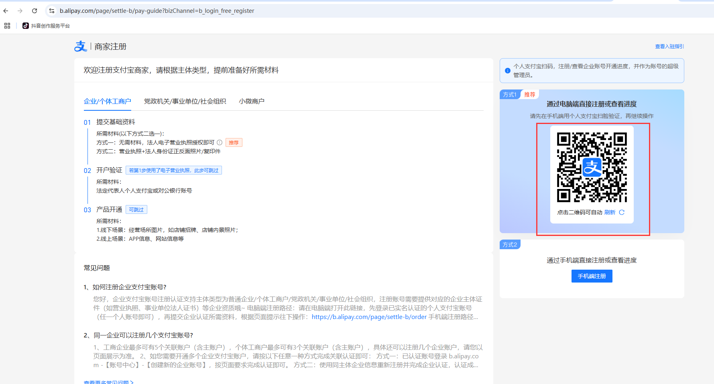The width and height of the screenshot is (714, 384).
Task: Switch to 党政机关/事业单位/社会组织 tab
Action: (x=185, y=101)
